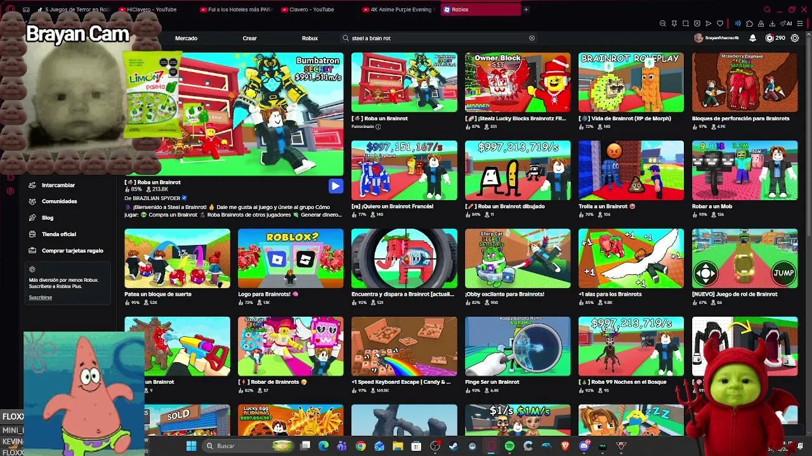Open Roba 99 Noches en el Bosque game
Image resolution: width=812 pixels, height=456 pixels.
[631, 346]
